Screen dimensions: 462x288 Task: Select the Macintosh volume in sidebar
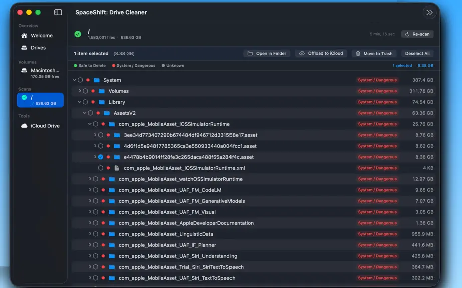pos(40,73)
